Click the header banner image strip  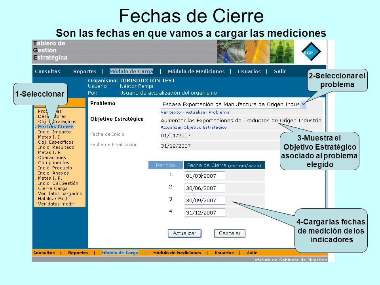point(255,51)
